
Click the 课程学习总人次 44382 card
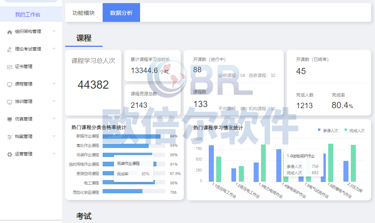(x=93, y=83)
